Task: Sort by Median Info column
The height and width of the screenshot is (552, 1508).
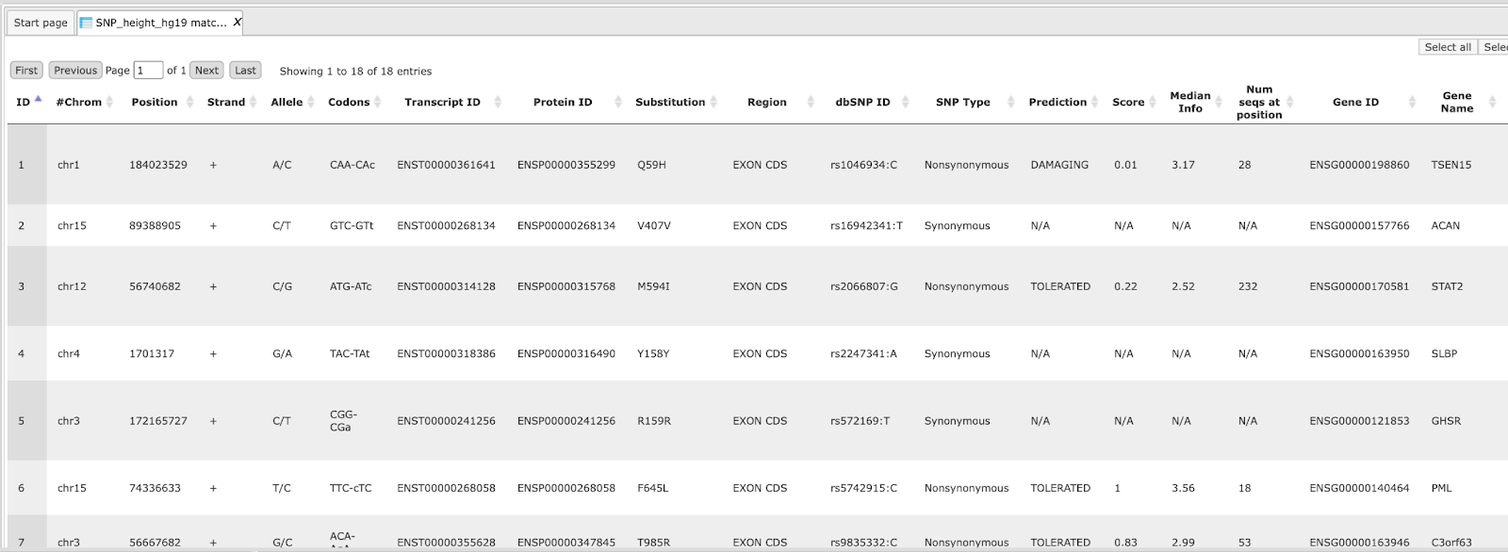Action: point(1196,102)
